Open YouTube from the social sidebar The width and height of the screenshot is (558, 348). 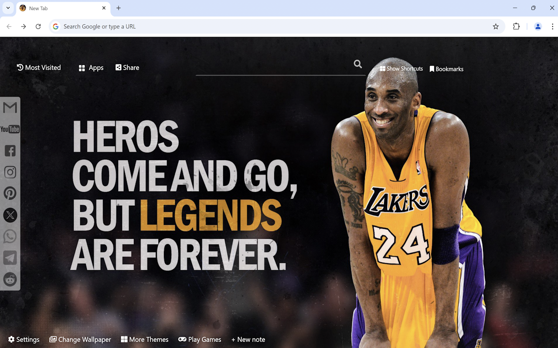pyautogui.click(x=10, y=129)
